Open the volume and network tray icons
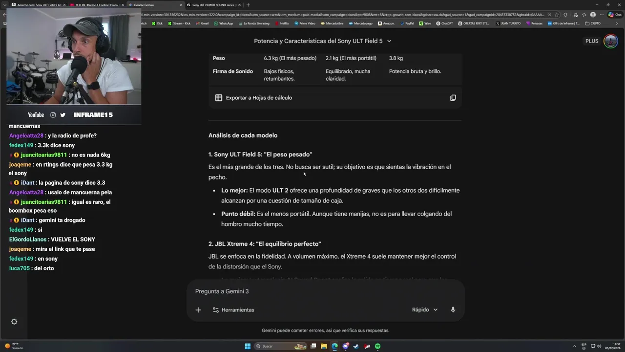 596,346
